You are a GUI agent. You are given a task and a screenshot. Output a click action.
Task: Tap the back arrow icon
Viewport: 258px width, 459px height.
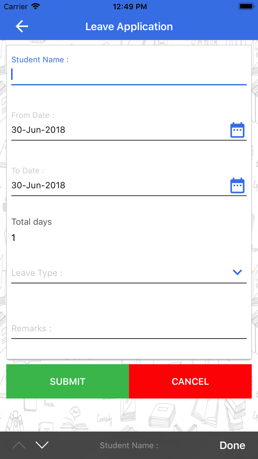point(22,26)
